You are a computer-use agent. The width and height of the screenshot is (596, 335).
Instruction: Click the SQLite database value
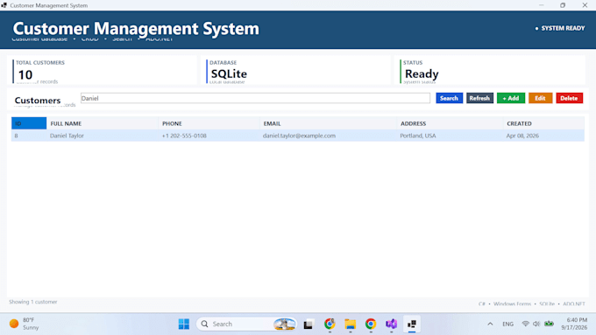[x=229, y=73]
